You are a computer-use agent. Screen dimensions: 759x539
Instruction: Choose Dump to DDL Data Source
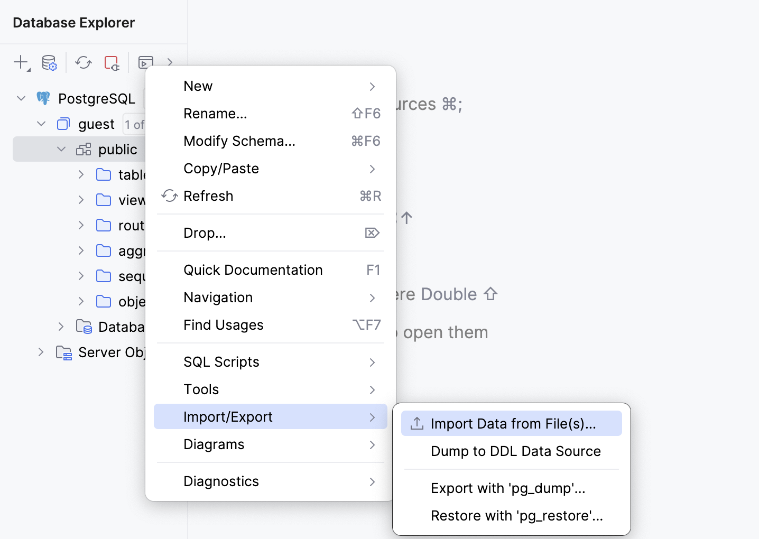(x=515, y=451)
